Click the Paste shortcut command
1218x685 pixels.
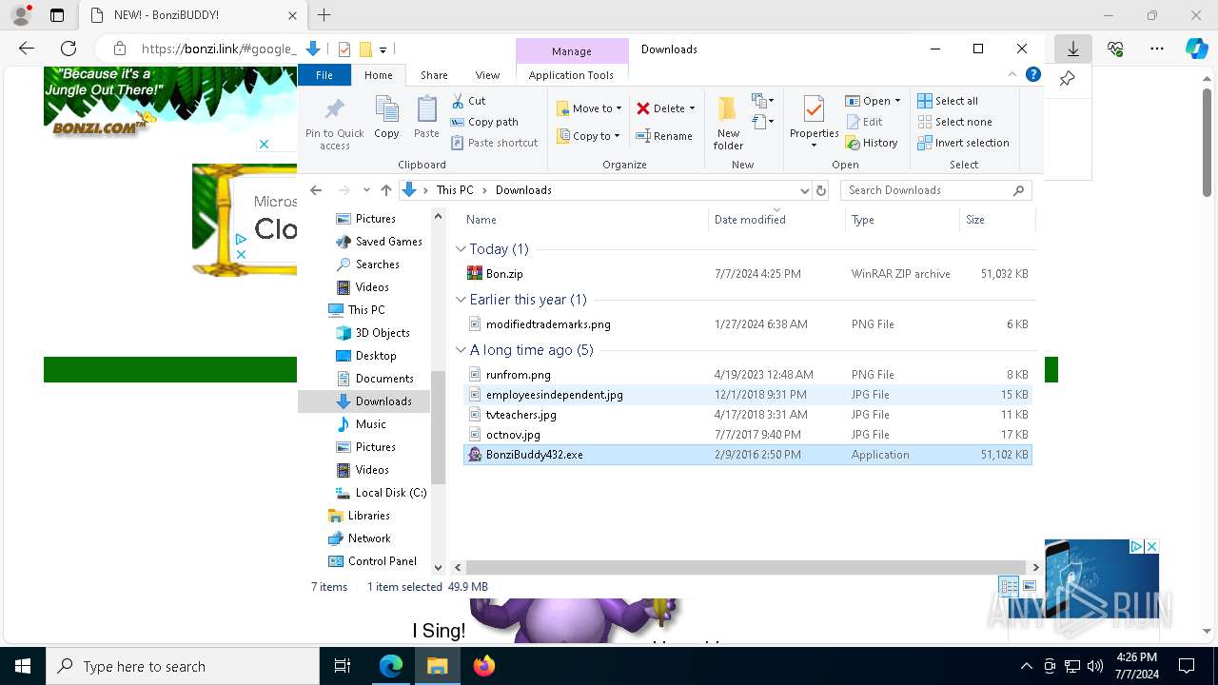495,143
